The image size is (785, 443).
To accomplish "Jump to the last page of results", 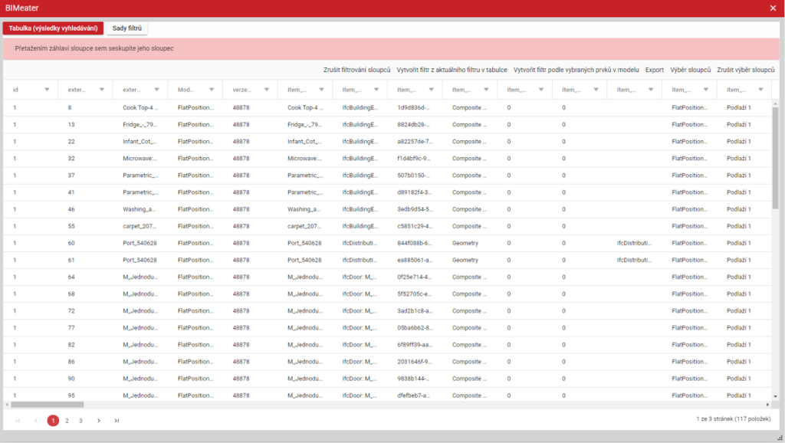I will point(117,420).
